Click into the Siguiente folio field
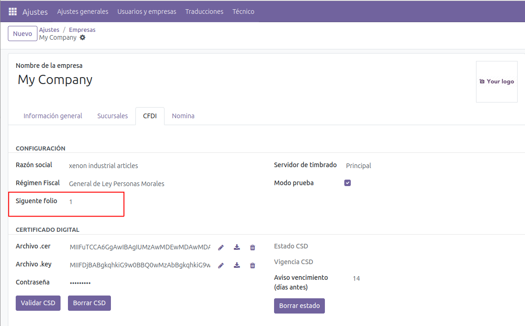 (x=92, y=202)
